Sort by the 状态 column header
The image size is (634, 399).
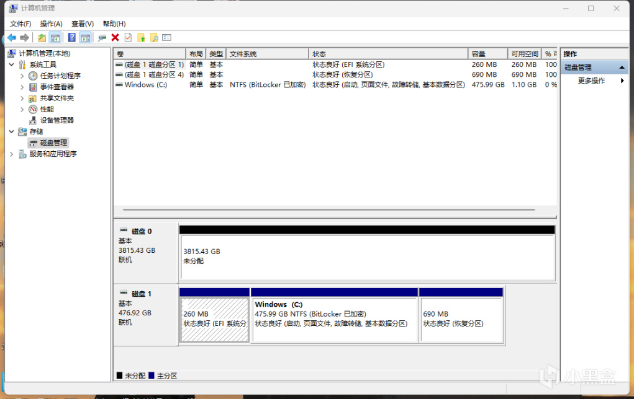click(388, 54)
